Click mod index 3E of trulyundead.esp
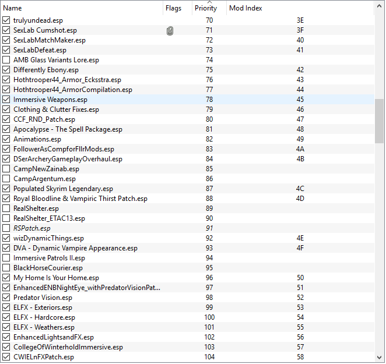 (x=300, y=20)
